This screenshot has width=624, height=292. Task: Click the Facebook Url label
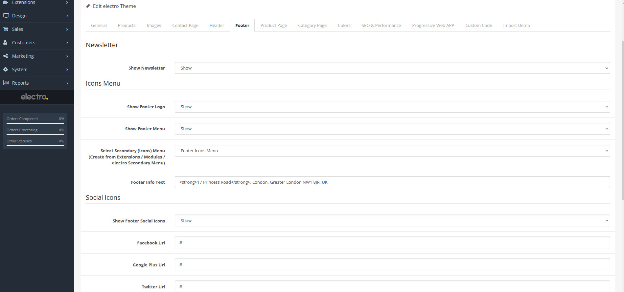[151, 243]
